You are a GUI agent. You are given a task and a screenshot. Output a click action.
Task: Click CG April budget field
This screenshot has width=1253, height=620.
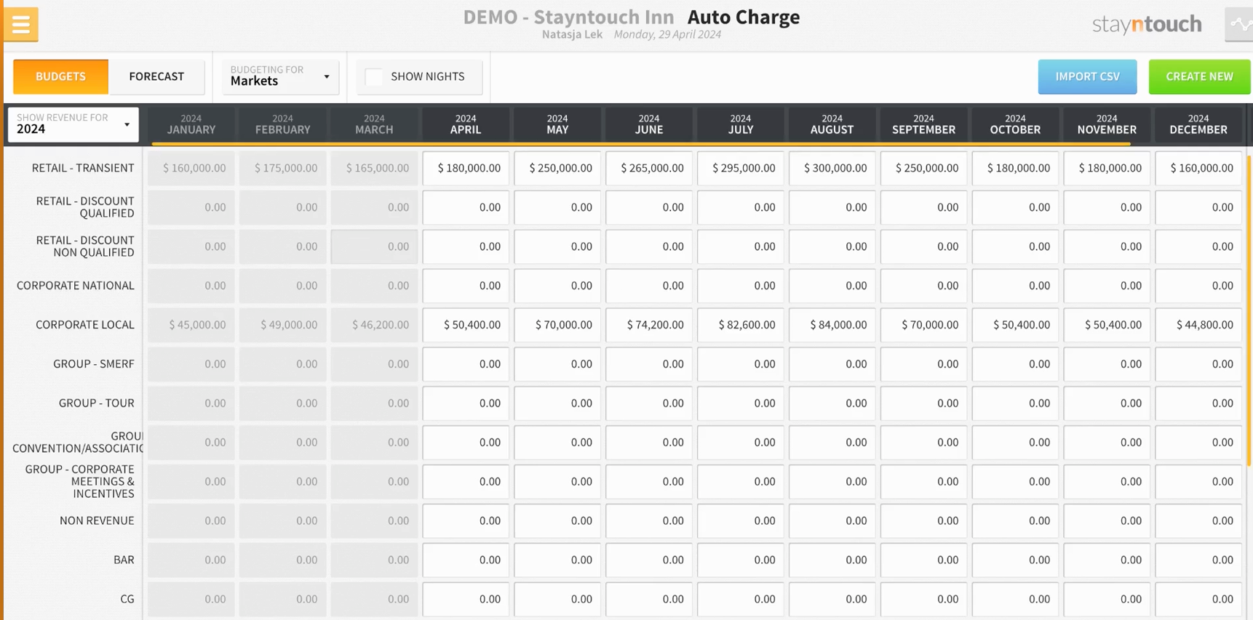pyautogui.click(x=466, y=600)
